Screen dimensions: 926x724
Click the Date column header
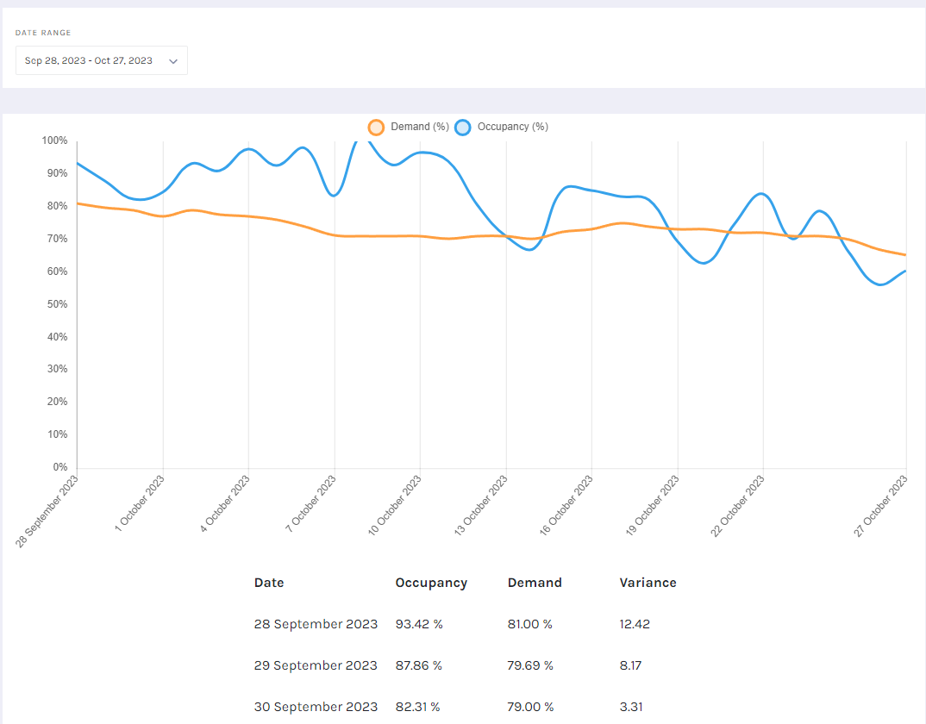(x=269, y=583)
